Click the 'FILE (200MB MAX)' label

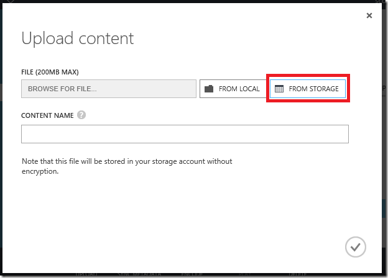coord(50,72)
